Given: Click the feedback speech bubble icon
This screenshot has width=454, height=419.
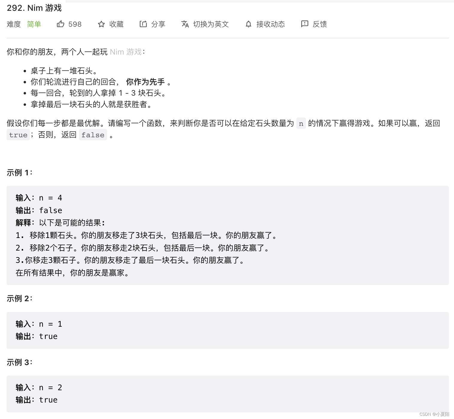Looking at the screenshot, I should click(305, 24).
